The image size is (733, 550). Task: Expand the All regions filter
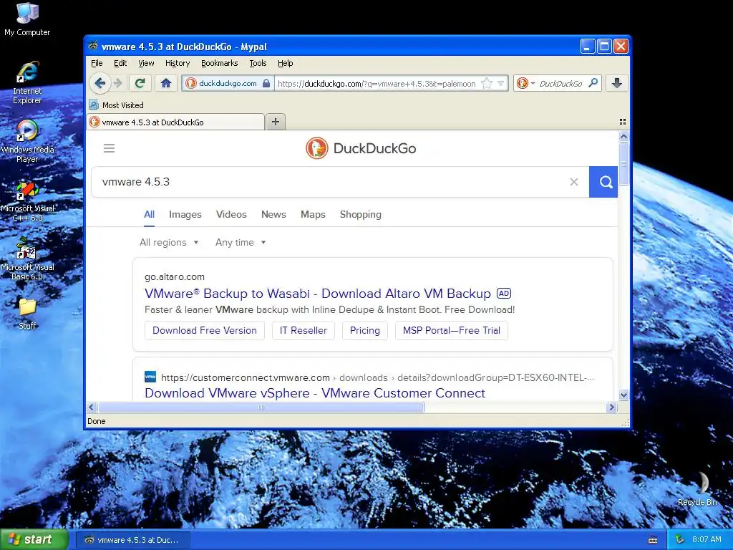[169, 242]
